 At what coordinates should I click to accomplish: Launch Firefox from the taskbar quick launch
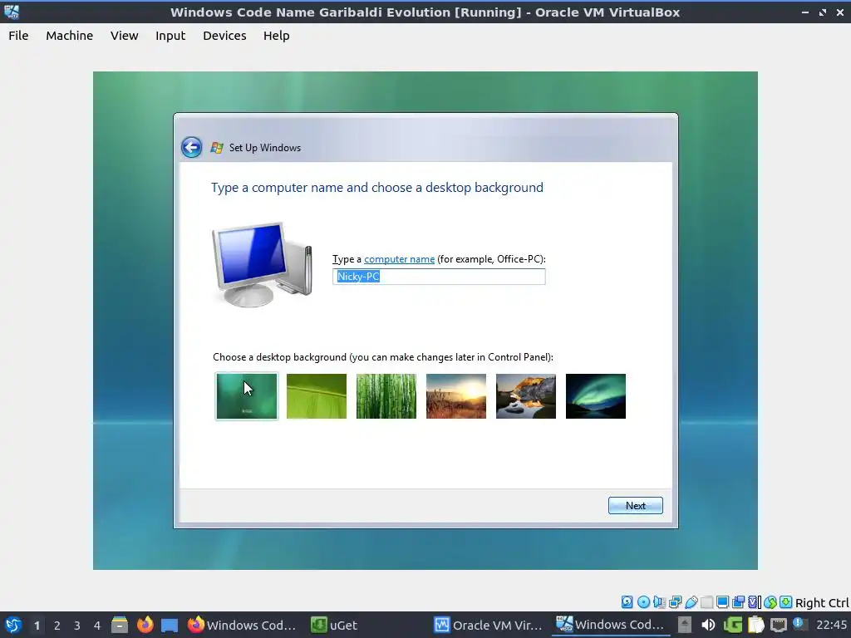[x=145, y=625]
